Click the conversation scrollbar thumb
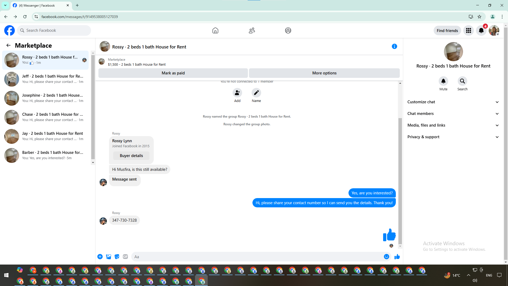This screenshot has width=508, height=286. pyautogui.click(x=400, y=181)
